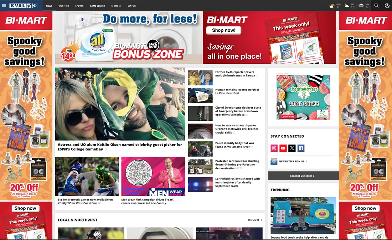Click the Socktoberfest Sock Drive ad image
The image size is (392, 240).
tap(303, 97)
